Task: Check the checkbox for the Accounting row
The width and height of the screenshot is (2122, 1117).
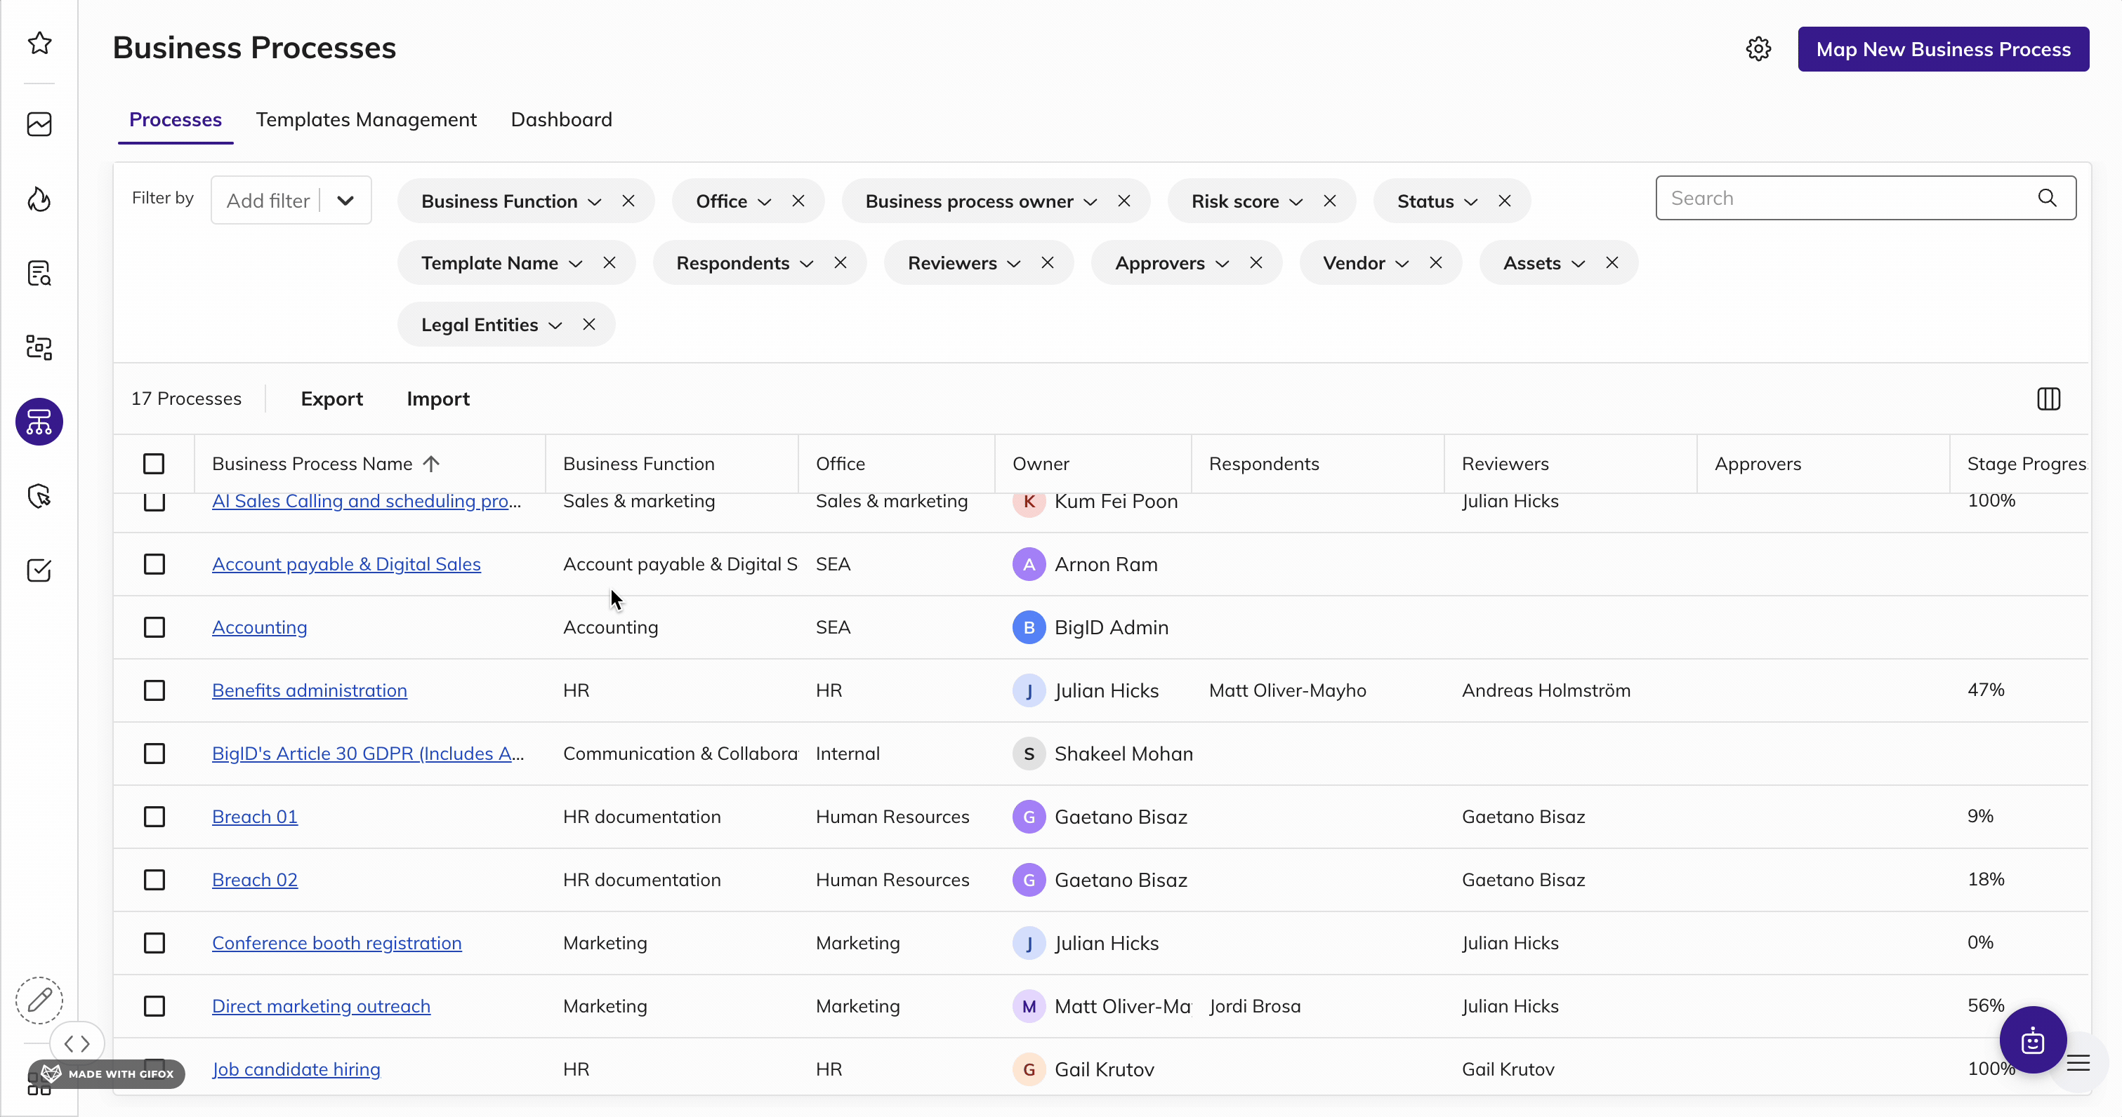Action: (x=154, y=627)
